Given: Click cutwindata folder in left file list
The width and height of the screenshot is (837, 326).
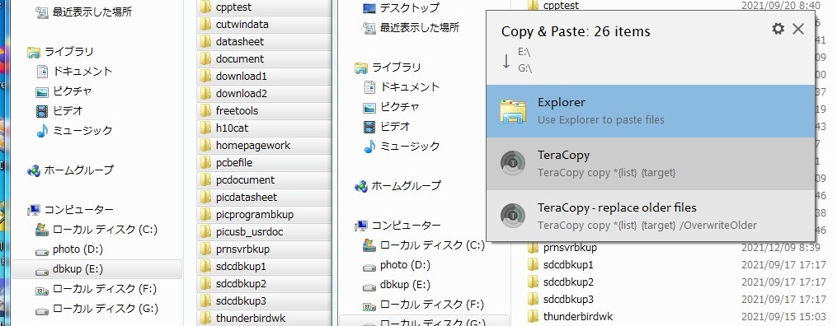Looking at the screenshot, I should pos(264,25).
